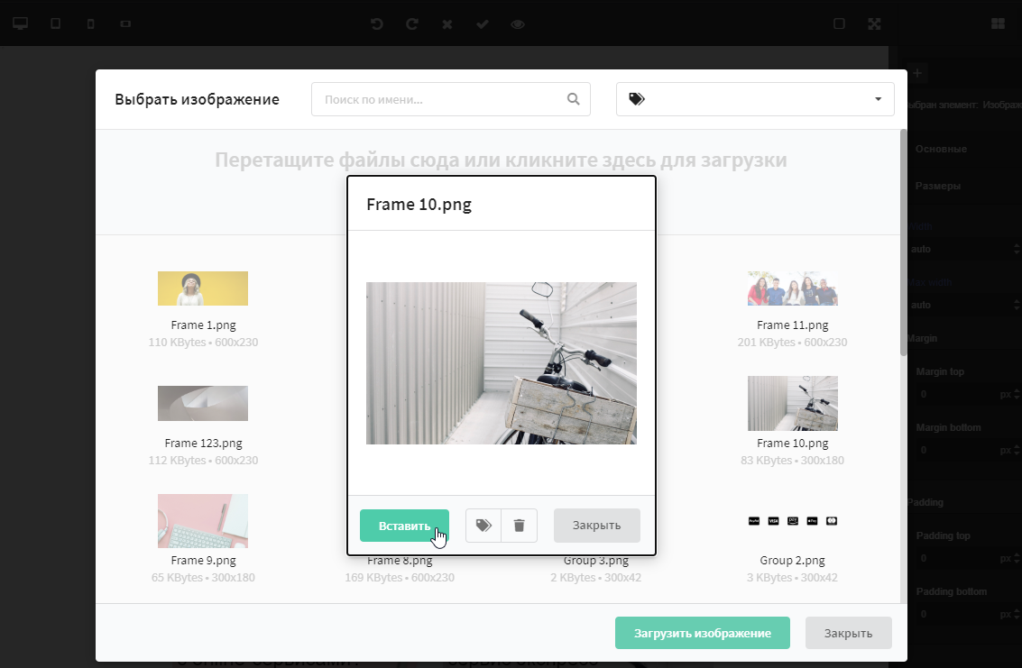Click the Frame 10.png popup title

pos(419,205)
